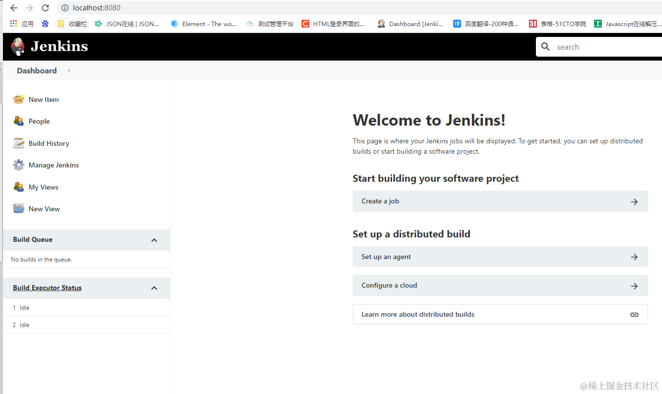The width and height of the screenshot is (662, 394).
Task: Open Manage Jenkins in sidebar
Action: pos(54,165)
